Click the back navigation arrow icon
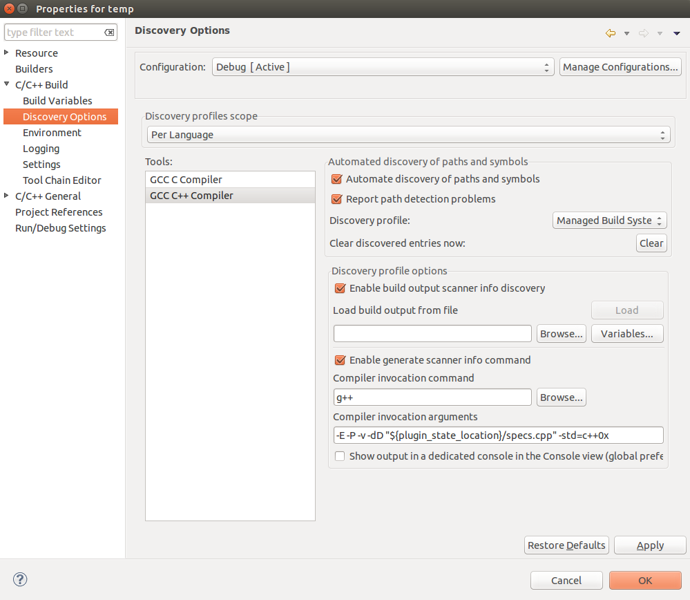 point(610,33)
